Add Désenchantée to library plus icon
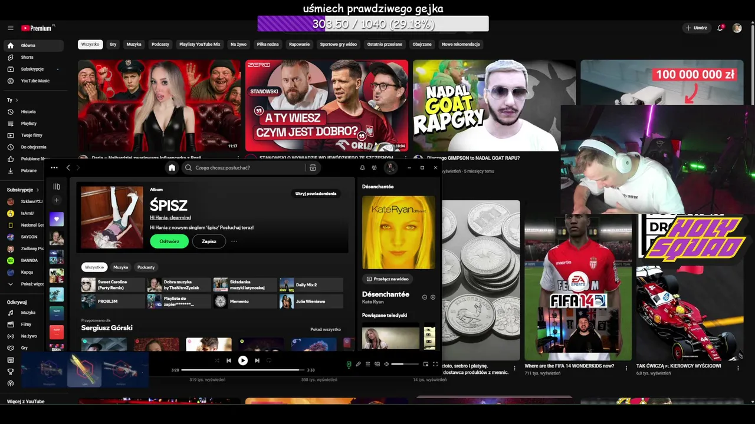Viewport: 755px width, 424px height. [x=433, y=297]
